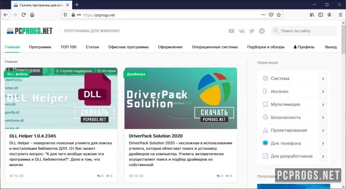This screenshot has width=346, height=189.
Task: Click the Главная breadcrumb link
Action: (x=11, y=61)
